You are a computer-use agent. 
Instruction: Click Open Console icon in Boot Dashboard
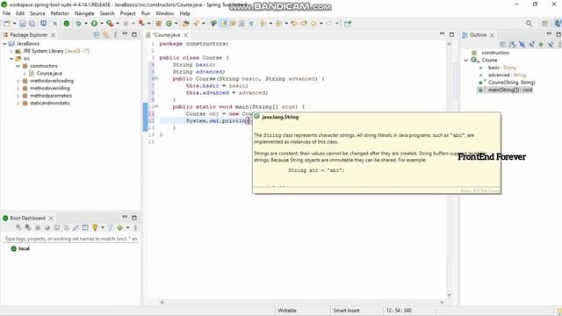tap(56, 228)
